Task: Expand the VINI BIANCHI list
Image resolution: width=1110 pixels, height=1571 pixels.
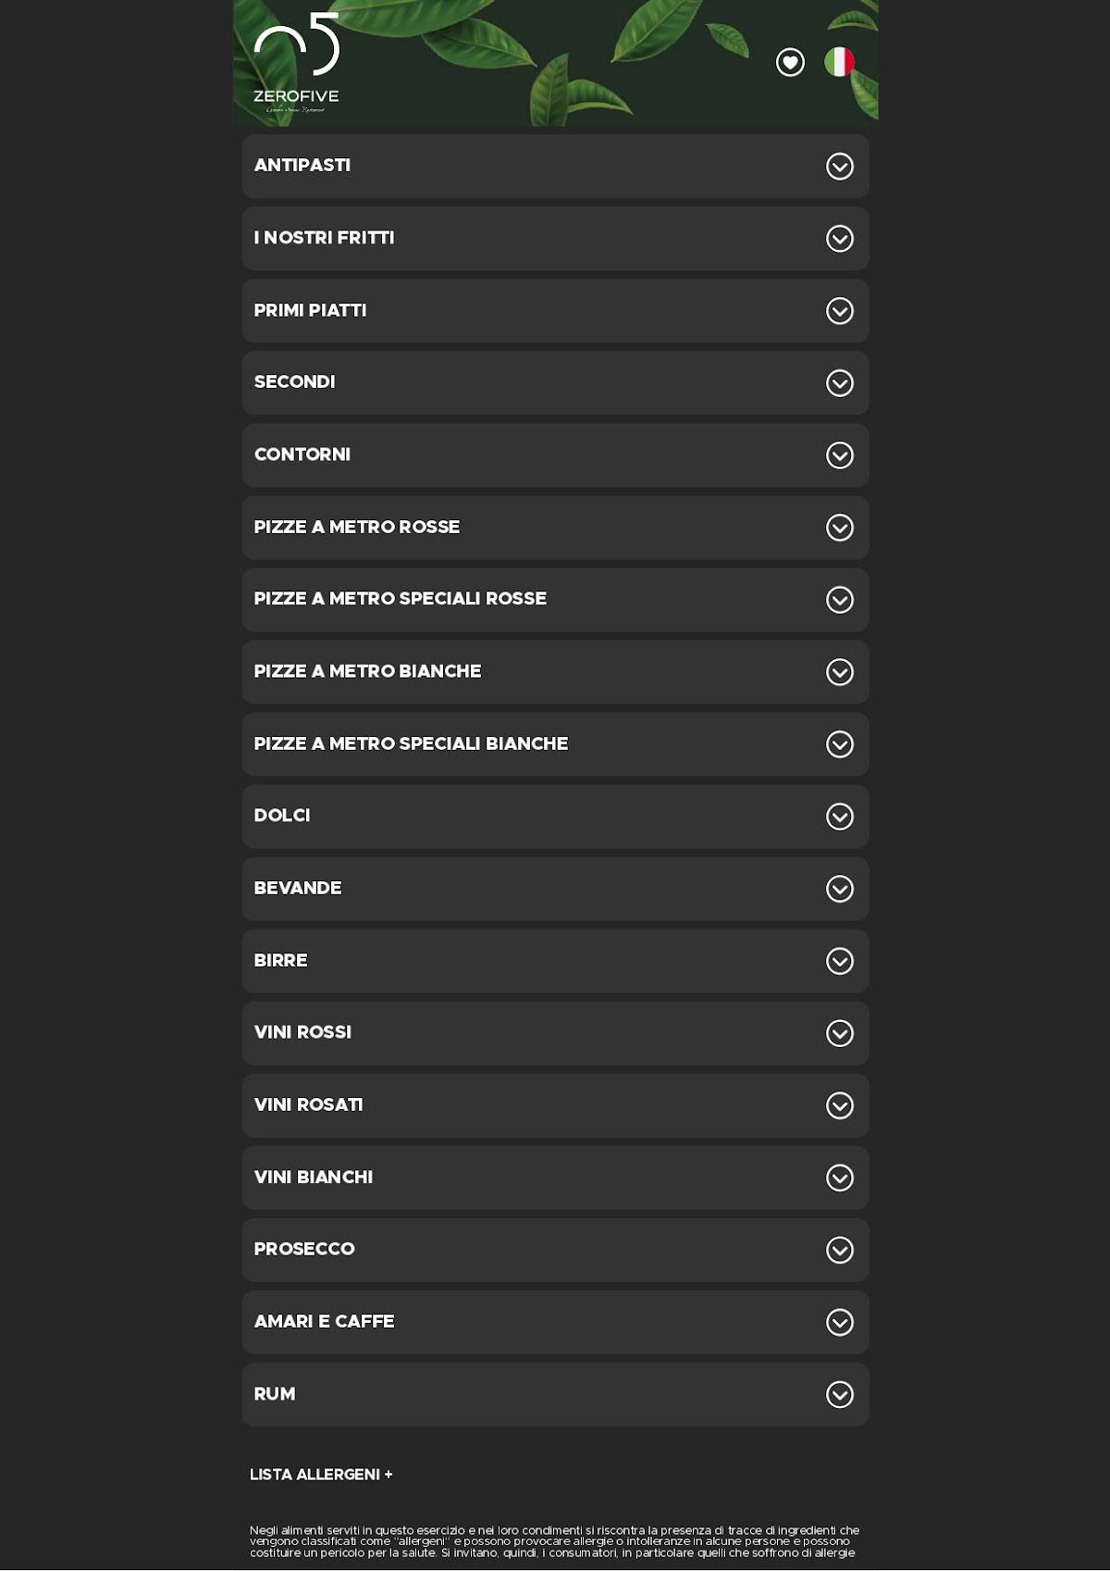Action: [x=555, y=1178]
